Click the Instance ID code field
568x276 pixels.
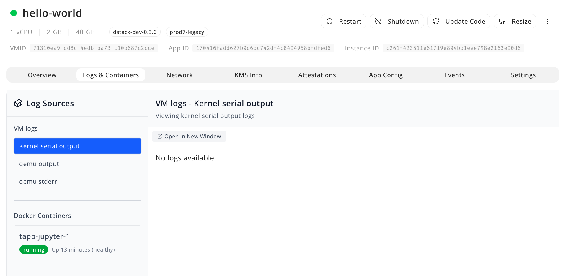point(453,48)
